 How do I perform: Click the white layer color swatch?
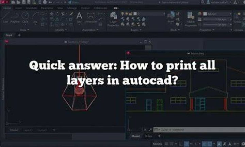click(x=135, y=14)
